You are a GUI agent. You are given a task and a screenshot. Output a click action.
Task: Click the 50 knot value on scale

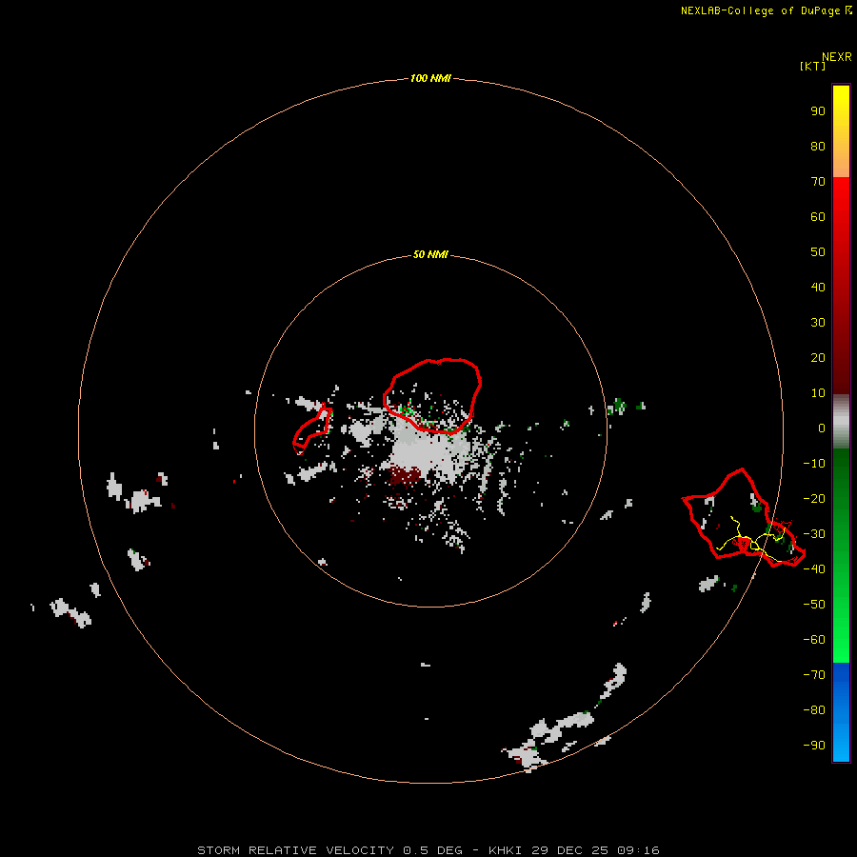(818, 252)
